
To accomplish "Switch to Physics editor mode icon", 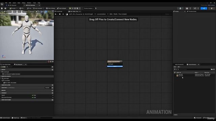I will [x=212, y=8].
